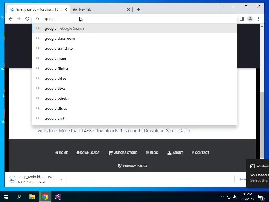The image size is (269, 202).
Task: Choose the 'google scholar' suggestion
Action: pos(134,98)
